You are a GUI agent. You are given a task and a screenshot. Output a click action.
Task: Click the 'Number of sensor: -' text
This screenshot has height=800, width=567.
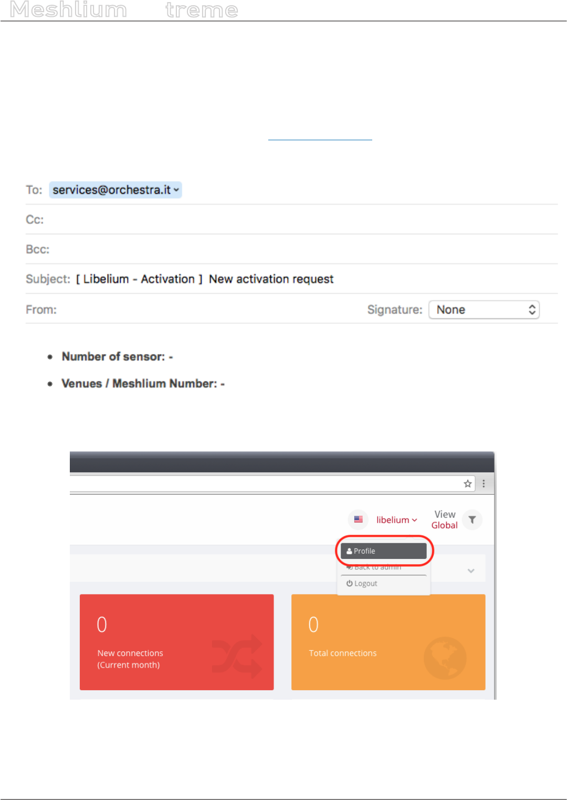click(x=117, y=357)
